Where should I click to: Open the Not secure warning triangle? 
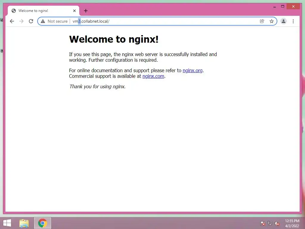43,21
